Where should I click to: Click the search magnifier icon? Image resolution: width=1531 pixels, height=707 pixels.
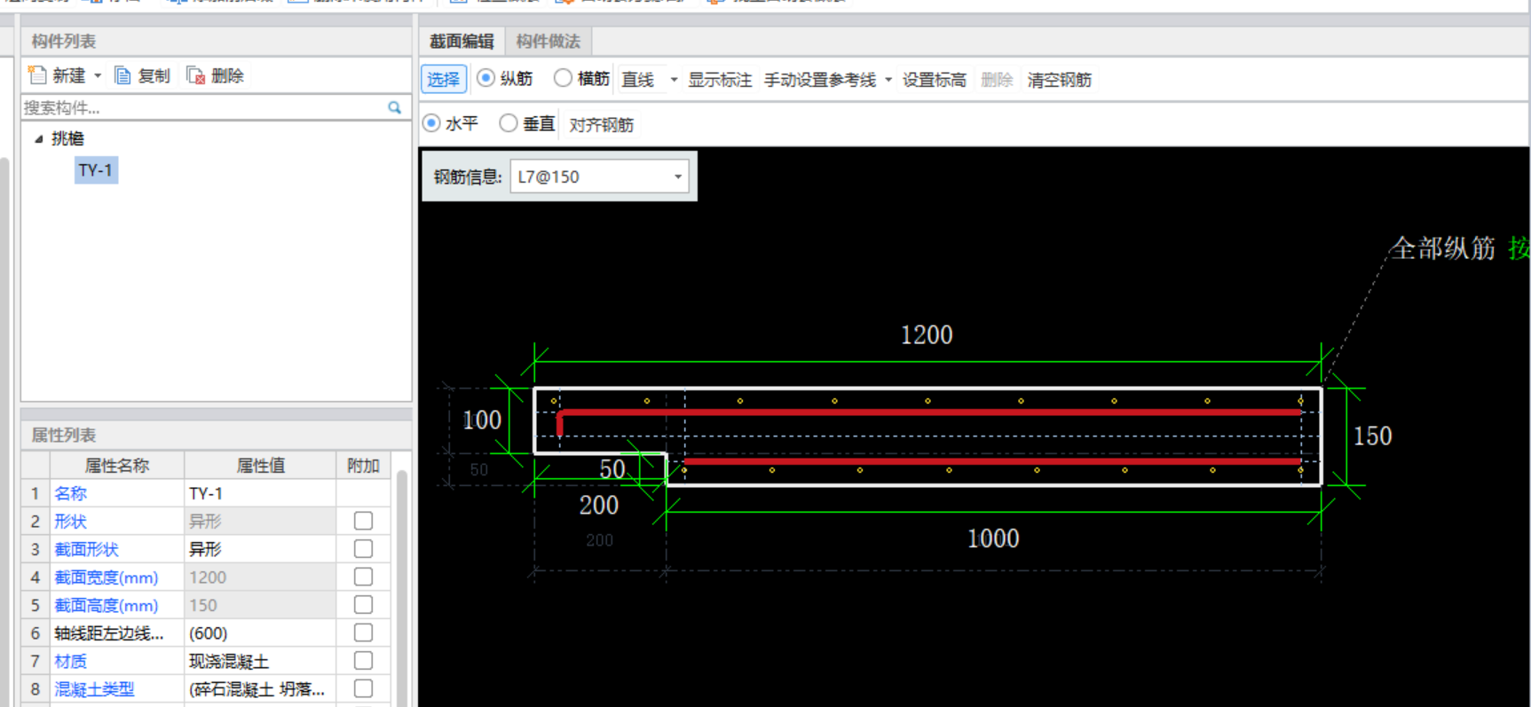(x=394, y=107)
